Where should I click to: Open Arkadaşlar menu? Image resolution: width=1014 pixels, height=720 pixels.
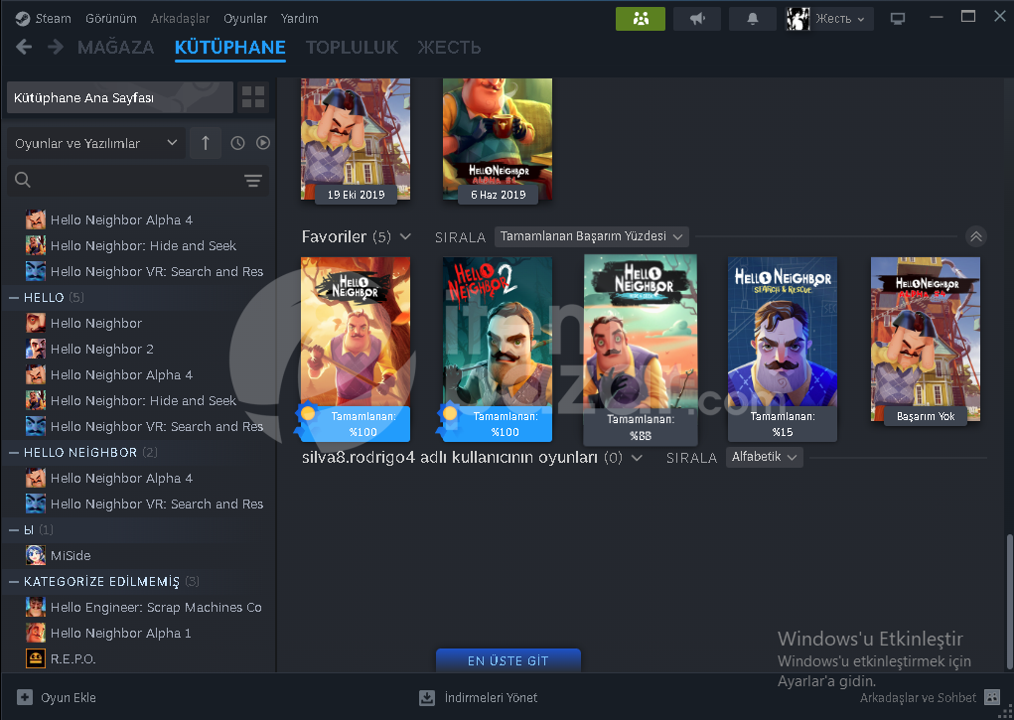(x=180, y=19)
